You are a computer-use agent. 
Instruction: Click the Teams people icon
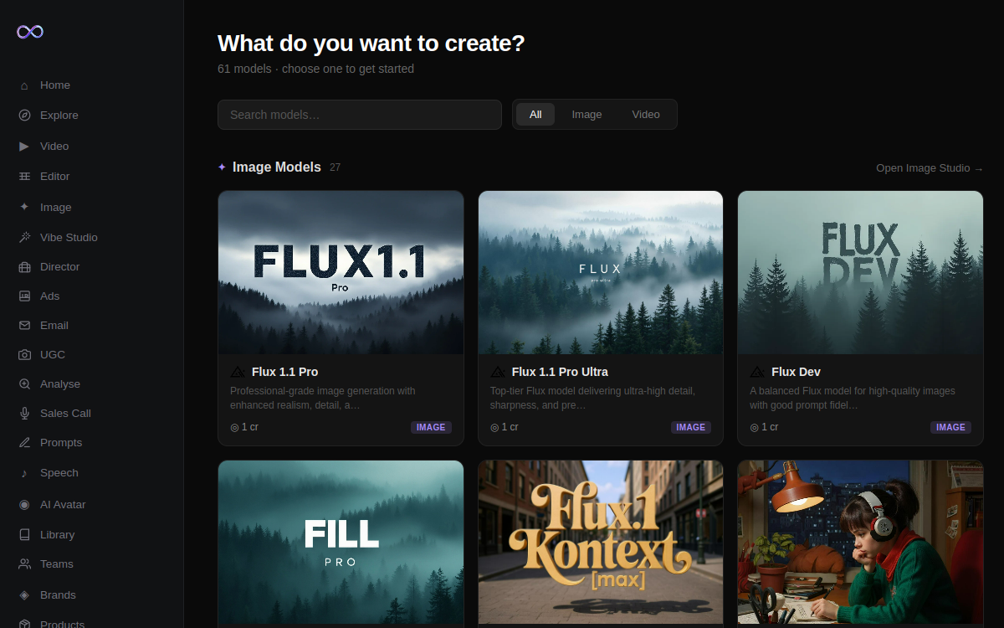coord(24,564)
